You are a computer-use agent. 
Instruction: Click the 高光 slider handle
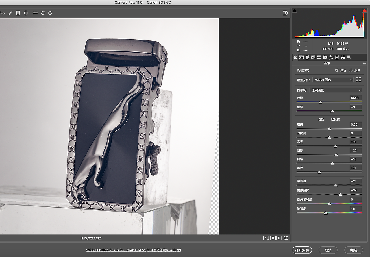(335, 146)
